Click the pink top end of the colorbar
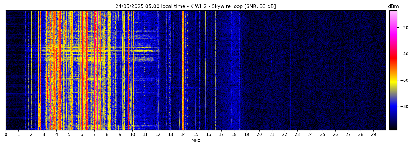The height and width of the screenshot is (147, 413). (x=393, y=13)
